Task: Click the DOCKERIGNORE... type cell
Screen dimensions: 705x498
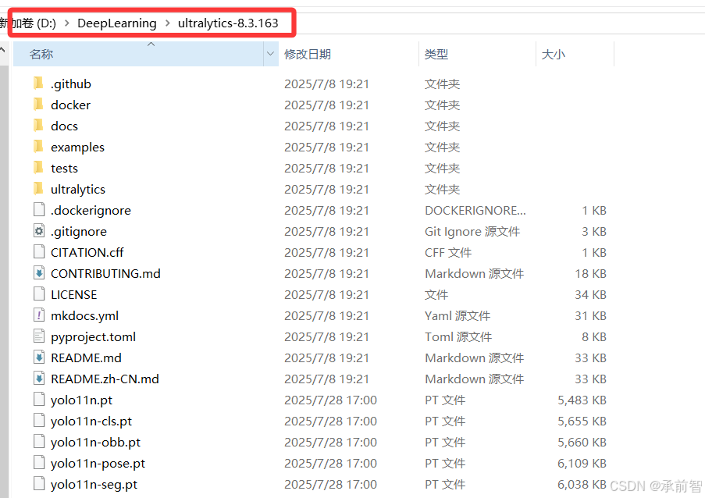Action: (x=475, y=210)
